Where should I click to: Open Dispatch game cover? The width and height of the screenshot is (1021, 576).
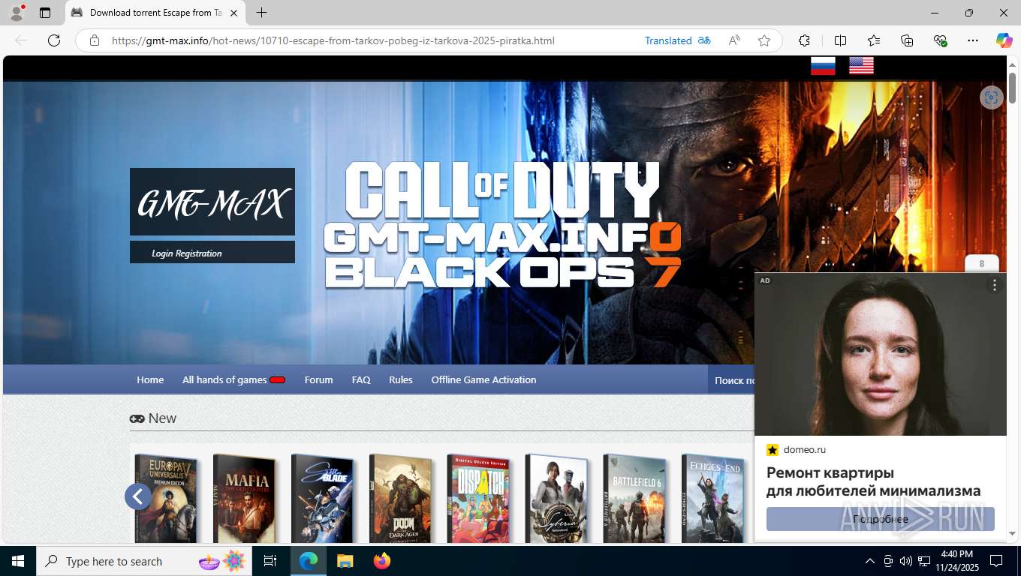478,499
